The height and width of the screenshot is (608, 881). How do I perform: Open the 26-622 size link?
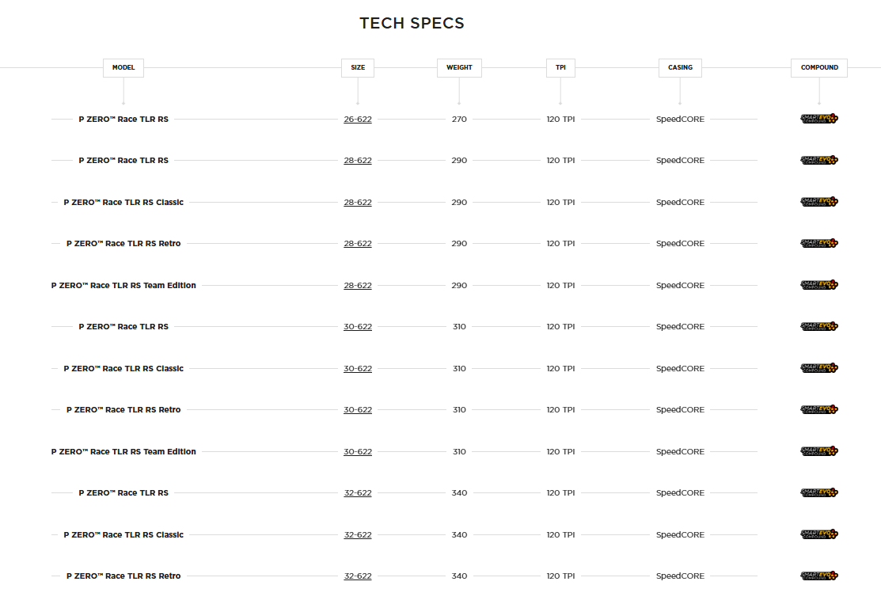[357, 120]
